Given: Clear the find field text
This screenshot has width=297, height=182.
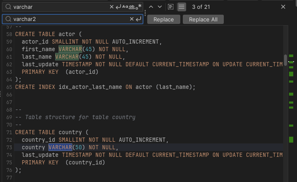Looking at the screenshot, I should (112, 7).
